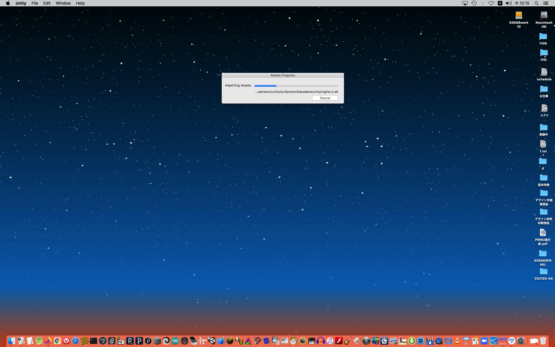Open the Terminal icon in Dock
The height and width of the screenshot is (347, 555).
93,341
